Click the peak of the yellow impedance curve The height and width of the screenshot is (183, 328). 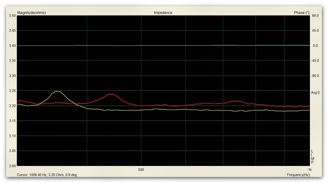(x=58, y=92)
